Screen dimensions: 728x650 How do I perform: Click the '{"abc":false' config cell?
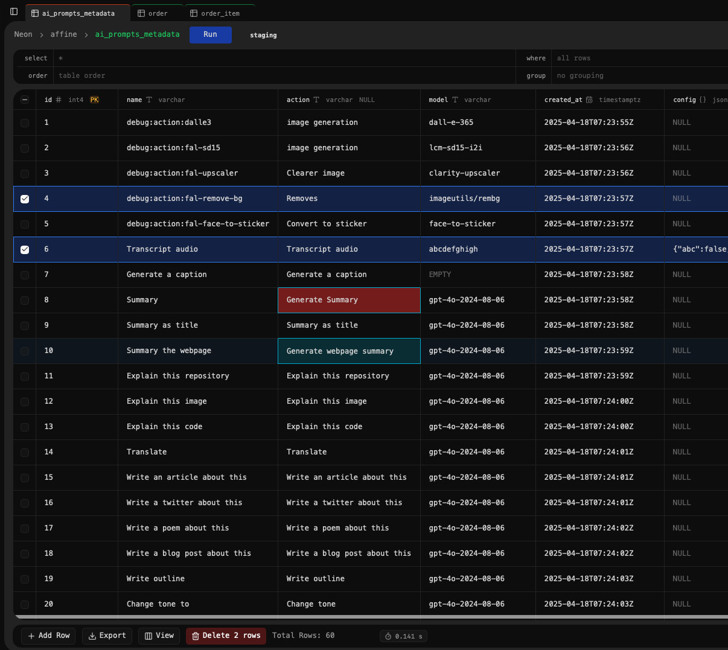point(696,249)
